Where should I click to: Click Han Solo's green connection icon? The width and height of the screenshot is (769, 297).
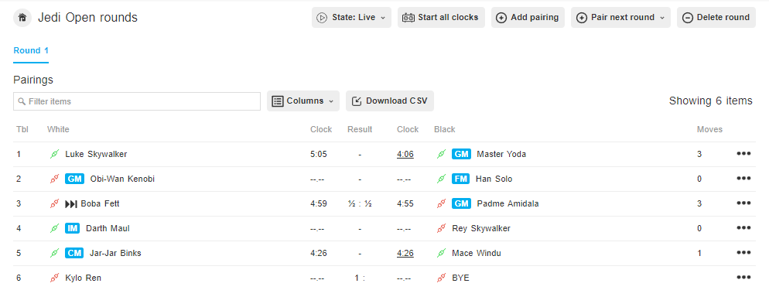442,179
